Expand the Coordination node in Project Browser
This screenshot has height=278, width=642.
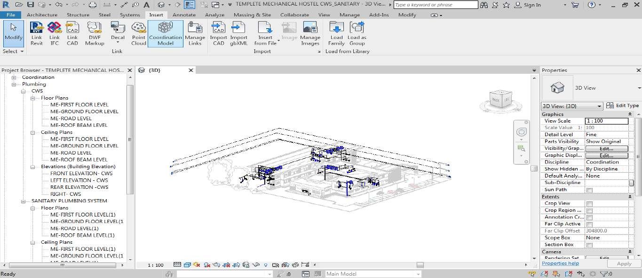point(14,77)
